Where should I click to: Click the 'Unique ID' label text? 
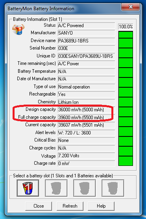pyautogui.click(x=46, y=56)
